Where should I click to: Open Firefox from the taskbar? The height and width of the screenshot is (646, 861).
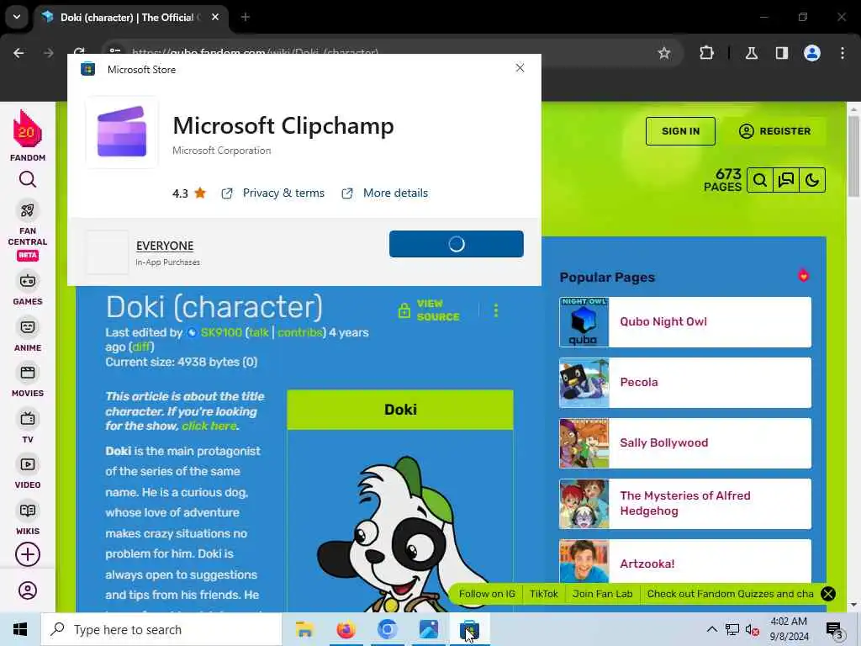click(x=346, y=629)
